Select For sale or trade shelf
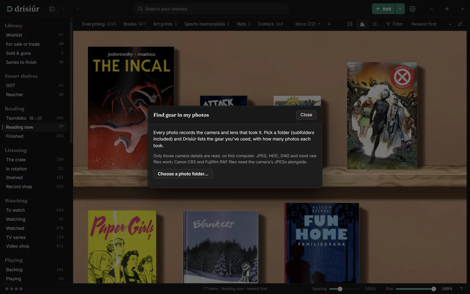The image size is (470, 294). (x=35, y=44)
